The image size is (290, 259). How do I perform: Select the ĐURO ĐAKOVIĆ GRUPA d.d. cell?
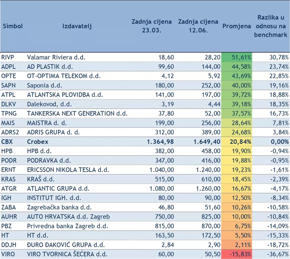[66, 245]
